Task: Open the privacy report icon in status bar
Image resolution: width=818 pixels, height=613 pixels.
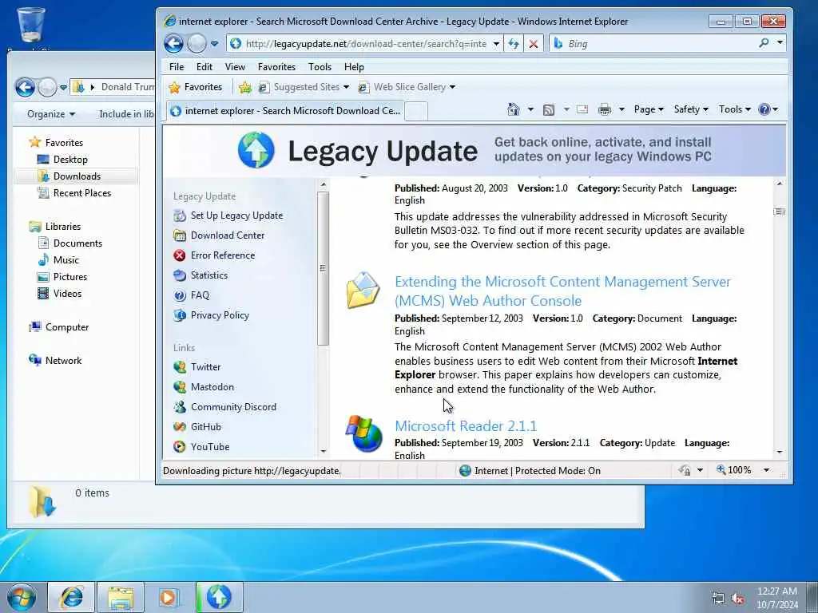Action: (x=685, y=471)
